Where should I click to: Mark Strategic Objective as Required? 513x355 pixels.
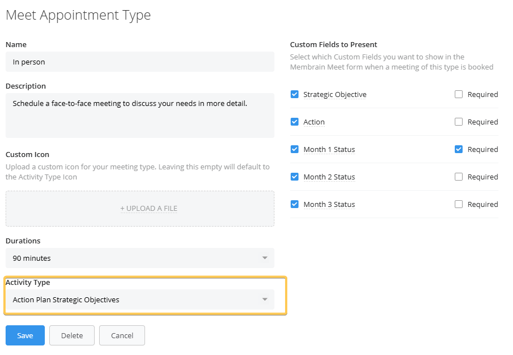[459, 94]
